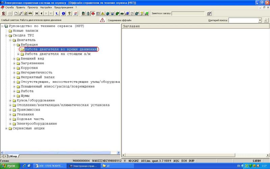Image resolution: width=270 pixels, height=169 pixels.
Task: Click the yellow question mark help icon
Action: 70,14
